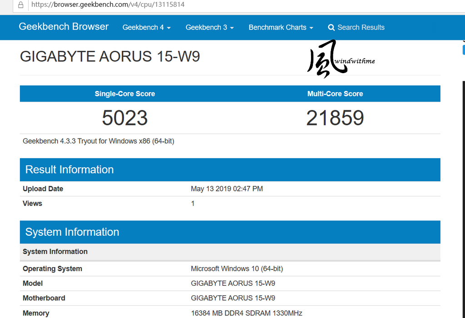
Task: Select the Microsoft Windows 10 (64-bit) value
Action: pos(237,269)
